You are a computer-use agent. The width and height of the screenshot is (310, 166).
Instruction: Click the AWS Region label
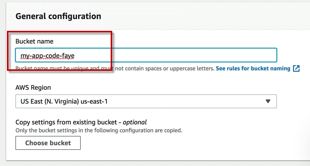[x=33, y=87]
